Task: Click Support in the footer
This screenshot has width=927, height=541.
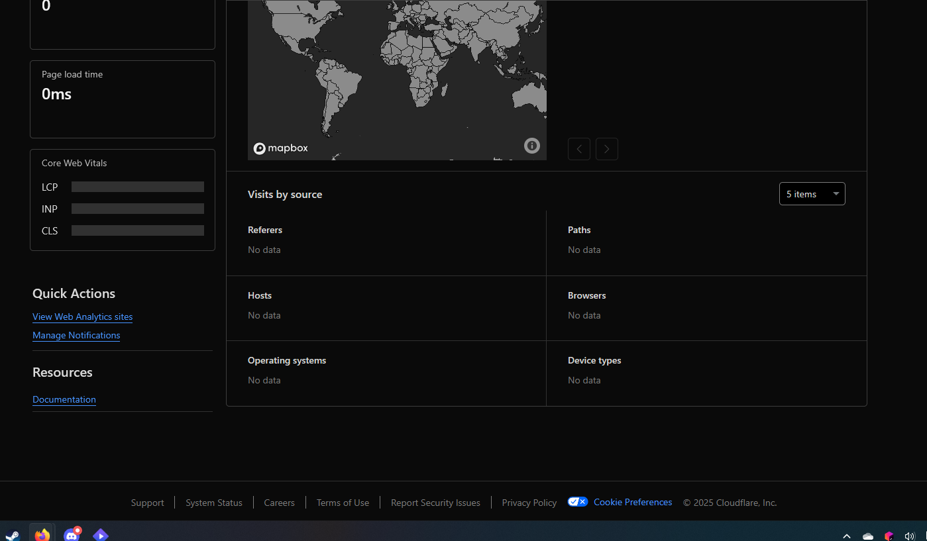Action: 147,503
